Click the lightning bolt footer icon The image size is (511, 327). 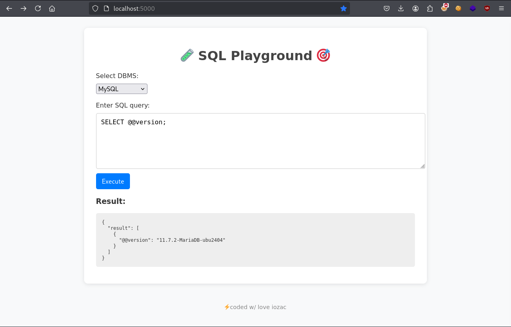pyautogui.click(x=227, y=307)
